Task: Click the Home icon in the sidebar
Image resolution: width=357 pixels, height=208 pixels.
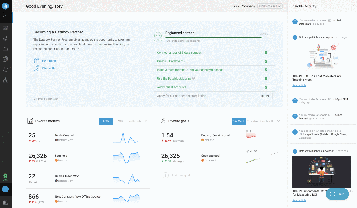Action: (x=5, y=18)
